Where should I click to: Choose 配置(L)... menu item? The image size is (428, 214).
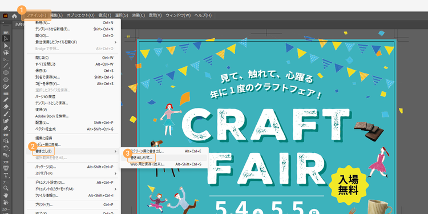[72, 123]
